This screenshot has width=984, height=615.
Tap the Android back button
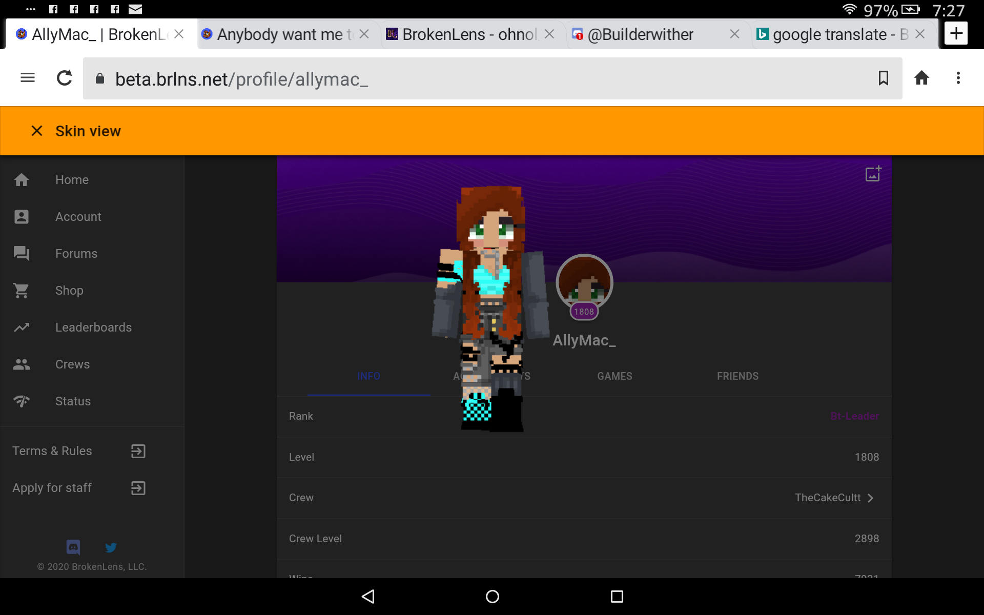pyautogui.click(x=368, y=597)
